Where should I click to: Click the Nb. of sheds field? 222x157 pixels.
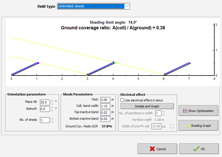pyautogui.click(x=45, y=120)
